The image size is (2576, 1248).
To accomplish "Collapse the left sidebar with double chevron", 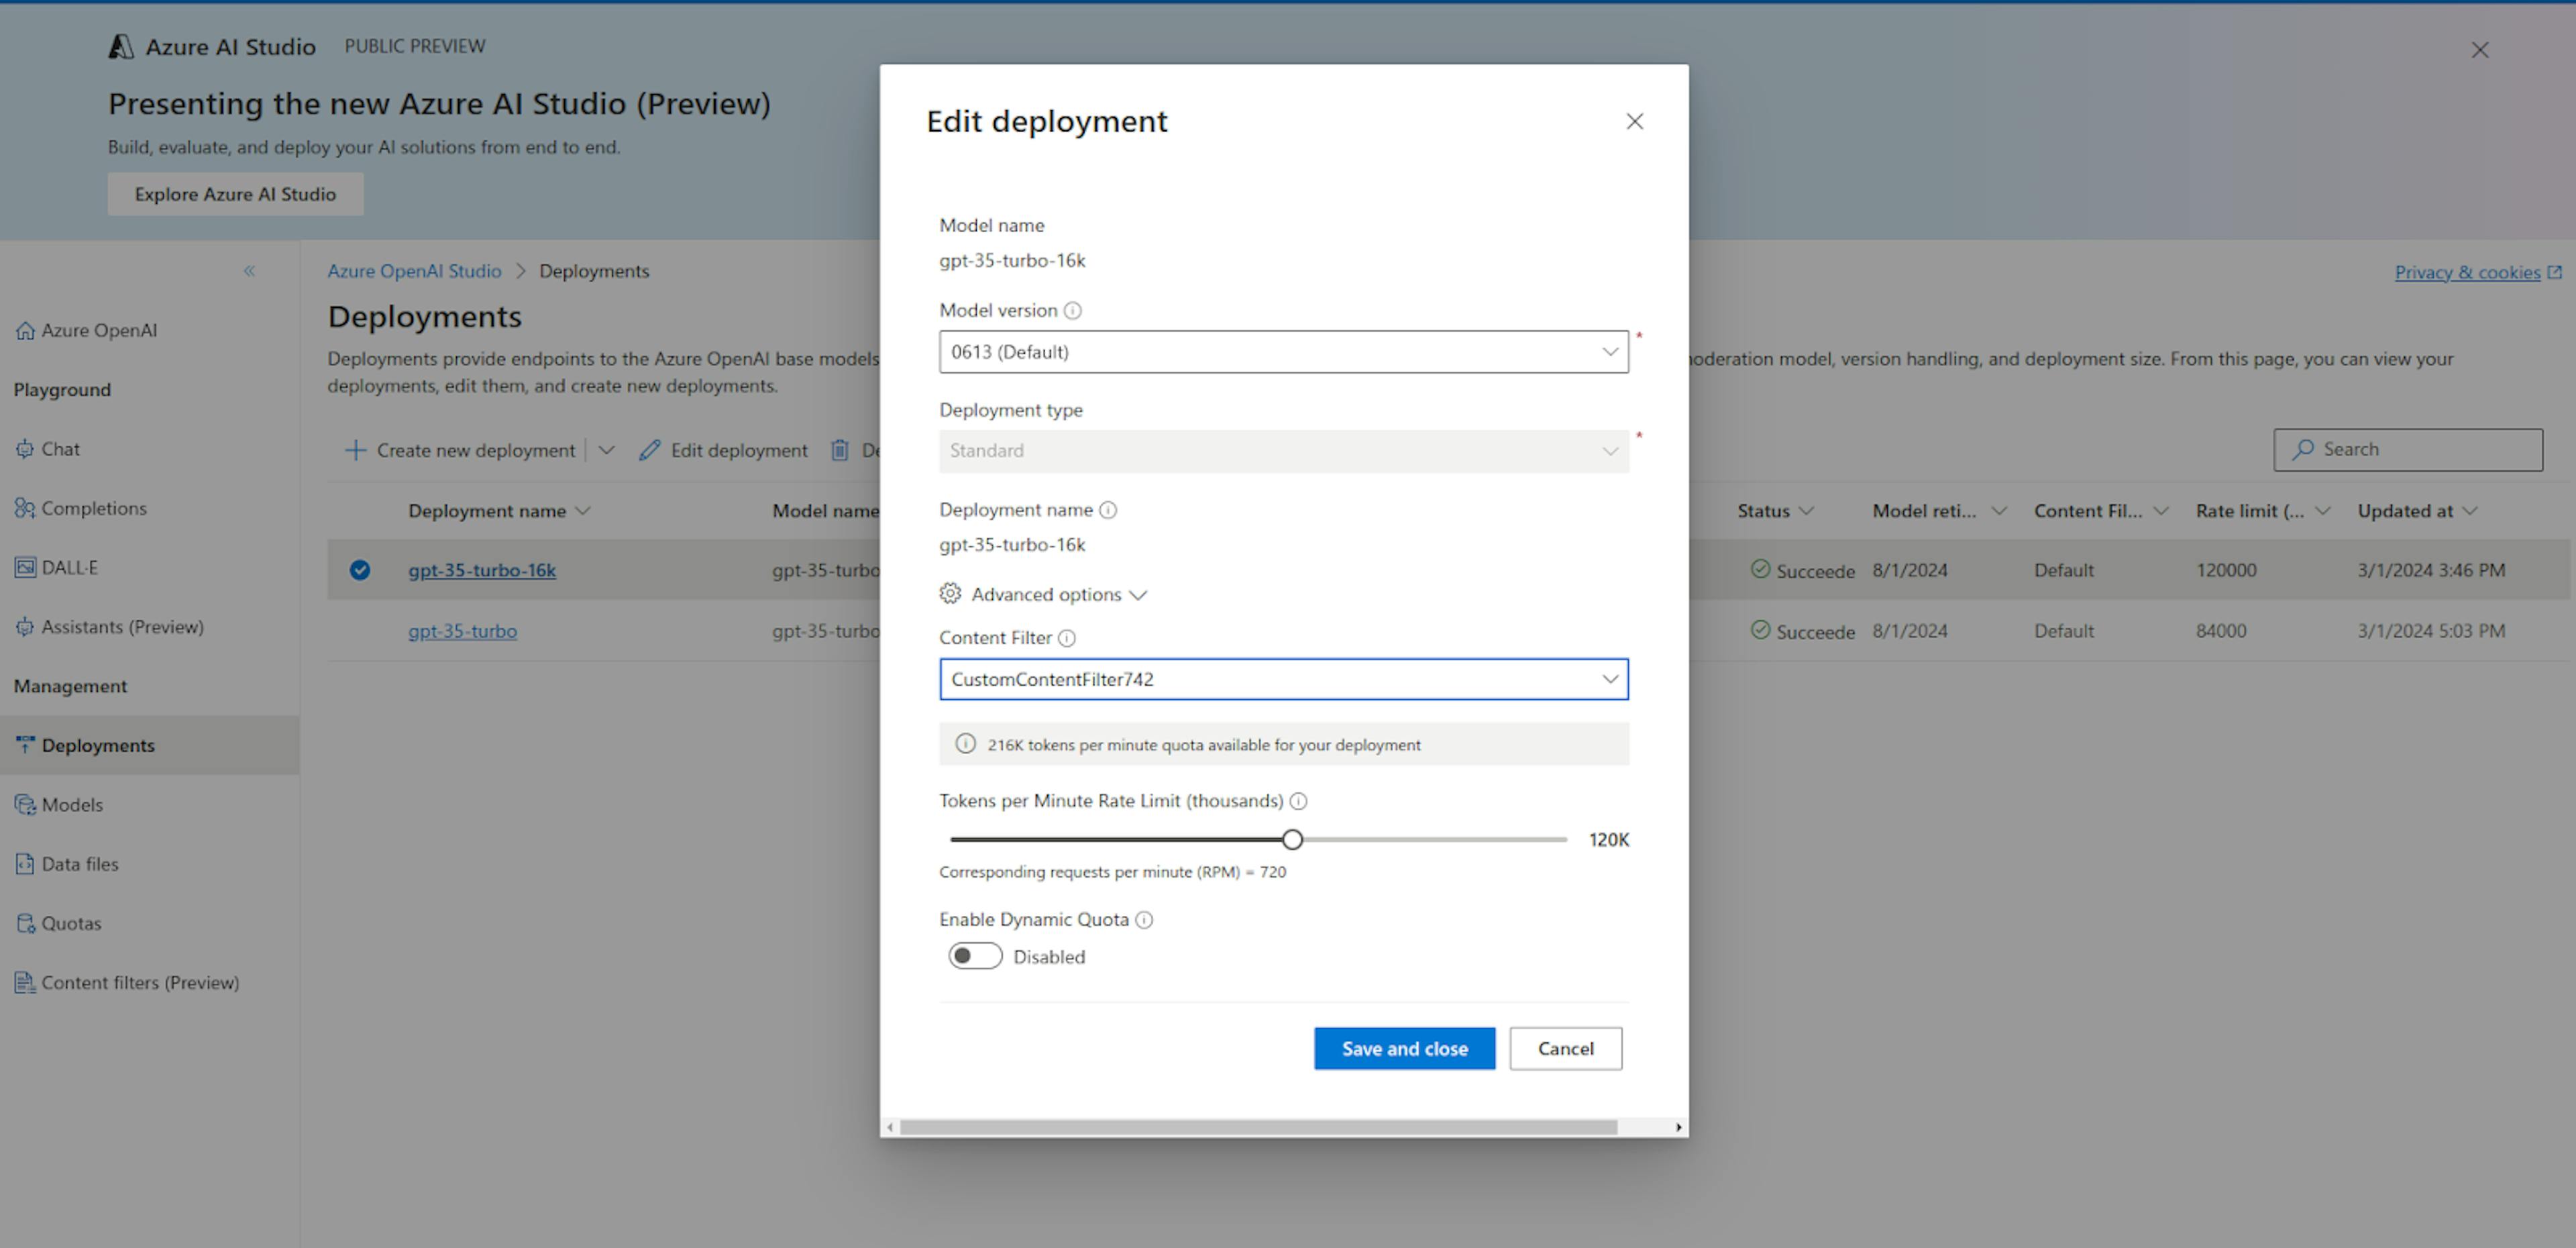I will [x=249, y=271].
